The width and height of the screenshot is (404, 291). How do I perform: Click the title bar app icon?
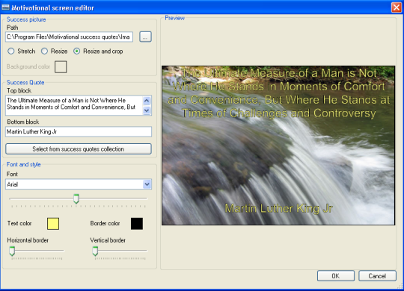click(5, 7)
